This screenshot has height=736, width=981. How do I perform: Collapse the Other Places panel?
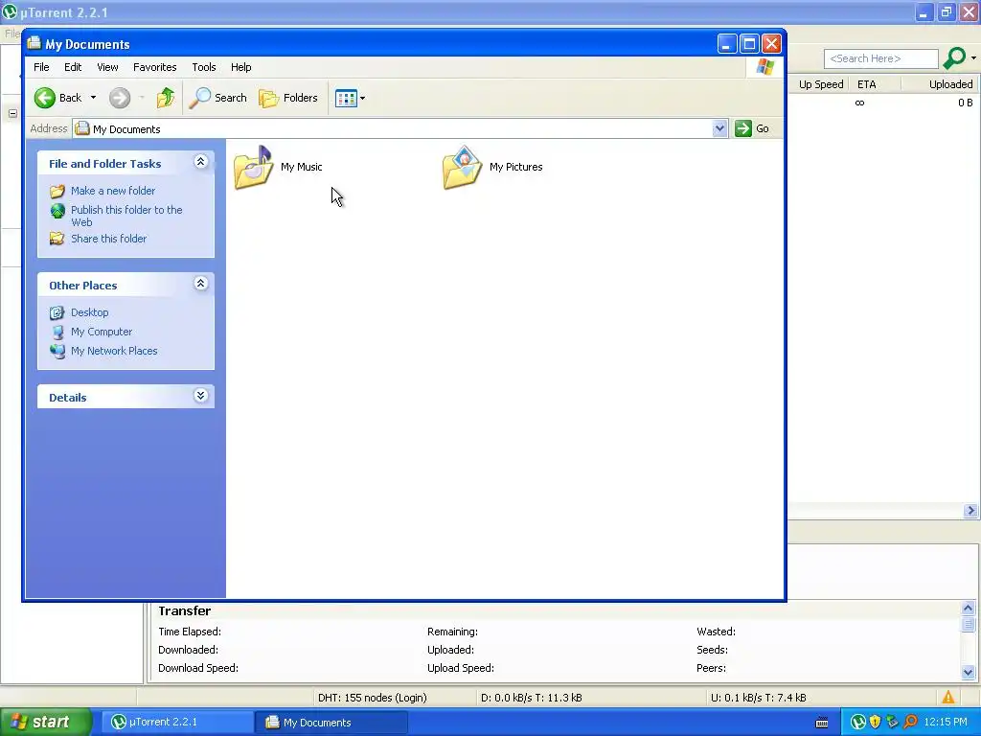click(x=201, y=284)
